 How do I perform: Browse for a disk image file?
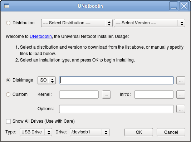181,80
